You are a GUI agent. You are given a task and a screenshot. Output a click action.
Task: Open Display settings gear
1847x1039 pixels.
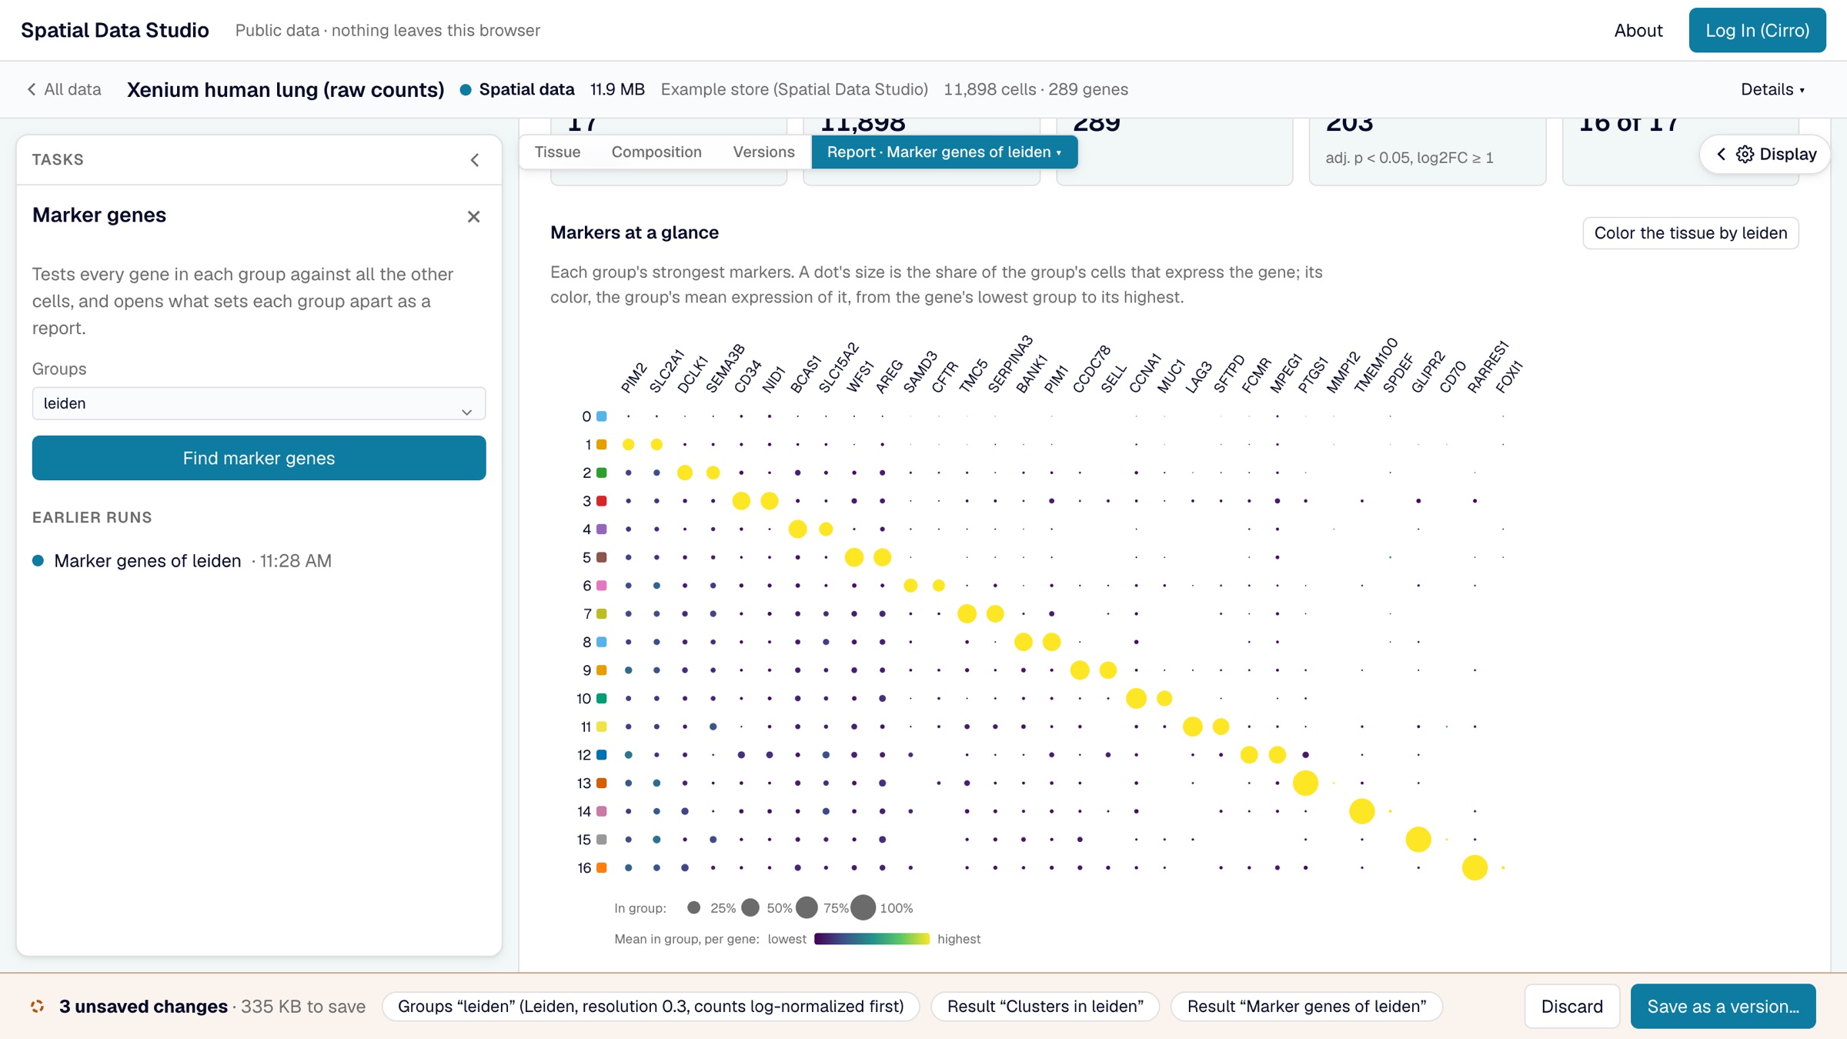click(1745, 154)
